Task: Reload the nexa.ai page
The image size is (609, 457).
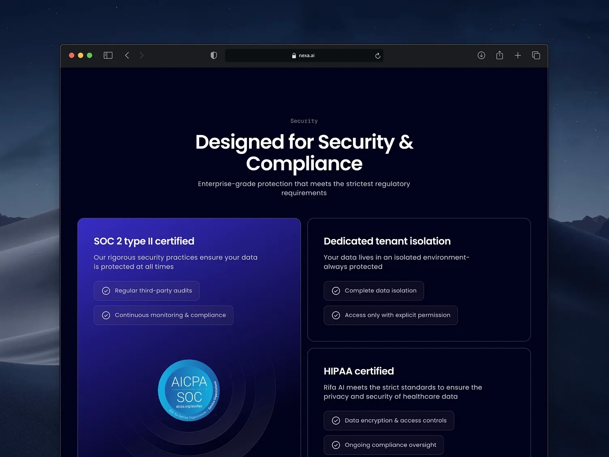Action: tap(378, 56)
